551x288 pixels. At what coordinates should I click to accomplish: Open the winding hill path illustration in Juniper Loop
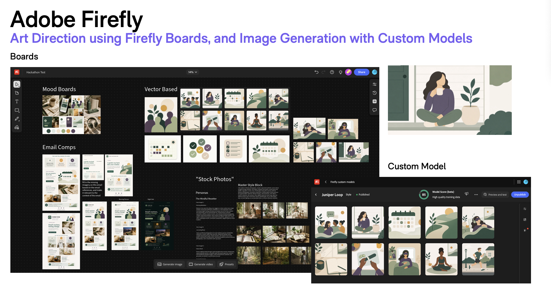point(441,222)
